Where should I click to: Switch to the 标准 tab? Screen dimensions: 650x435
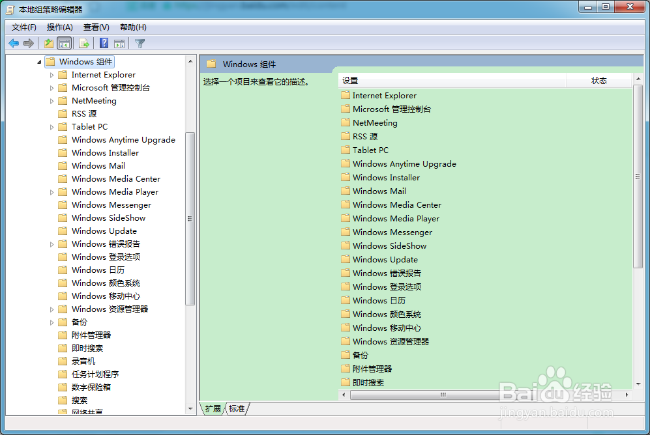click(237, 409)
